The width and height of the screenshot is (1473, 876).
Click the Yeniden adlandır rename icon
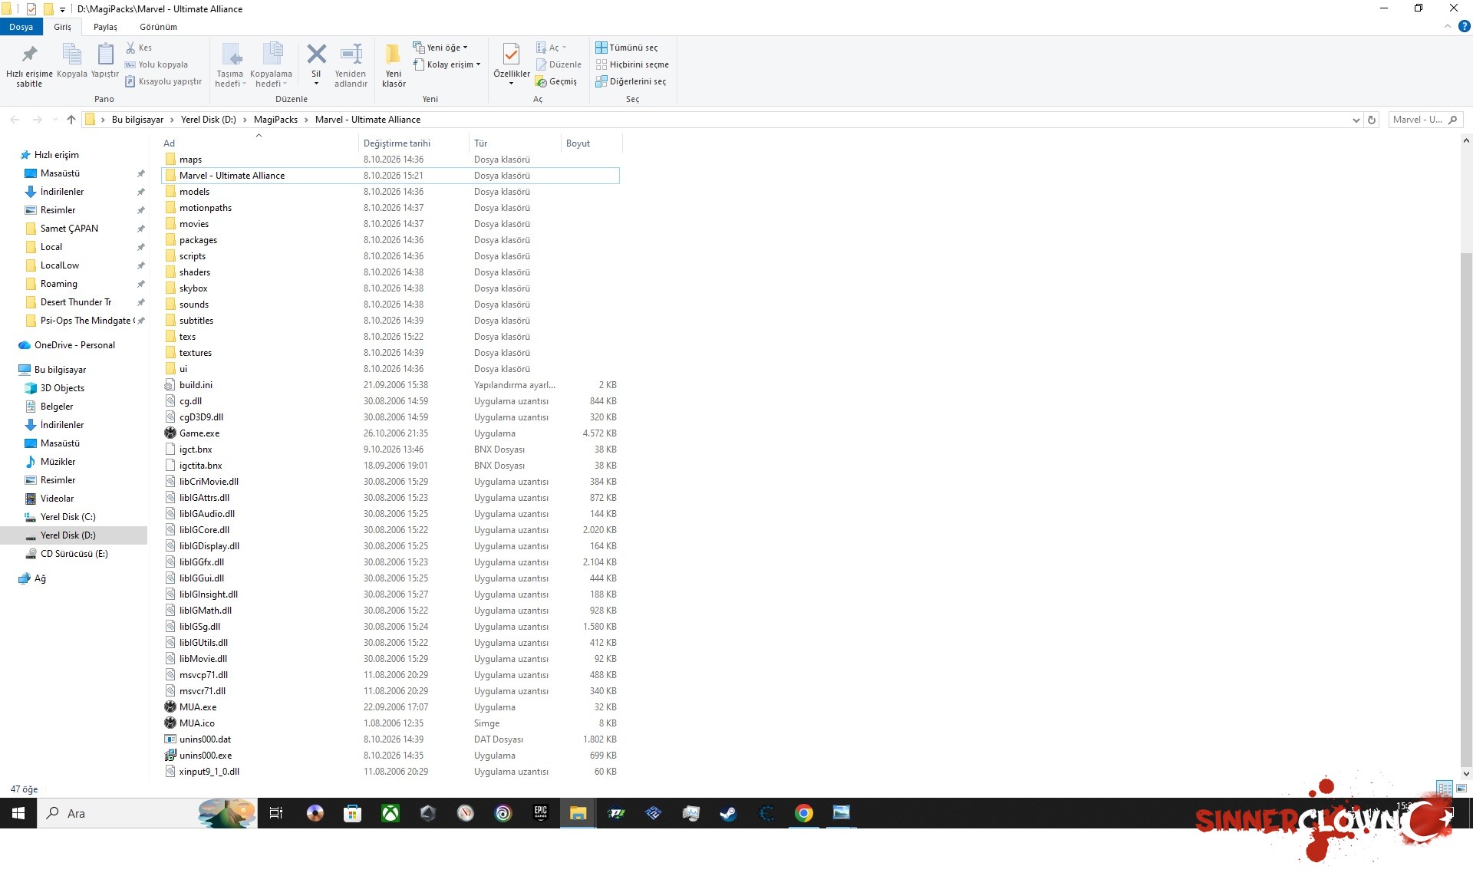pos(351,55)
